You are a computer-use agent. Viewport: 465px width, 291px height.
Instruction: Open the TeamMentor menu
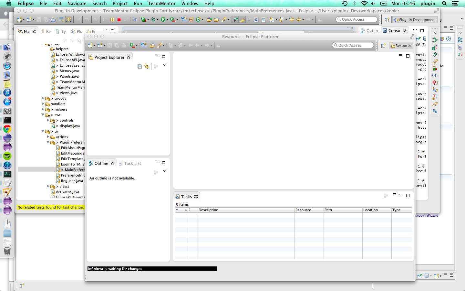coord(161,4)
